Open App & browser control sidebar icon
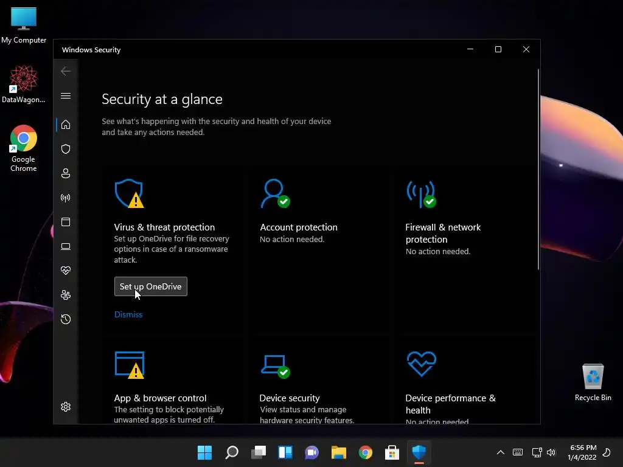The width and height of the screenshot is (623, 467). [x=66, y=222]
